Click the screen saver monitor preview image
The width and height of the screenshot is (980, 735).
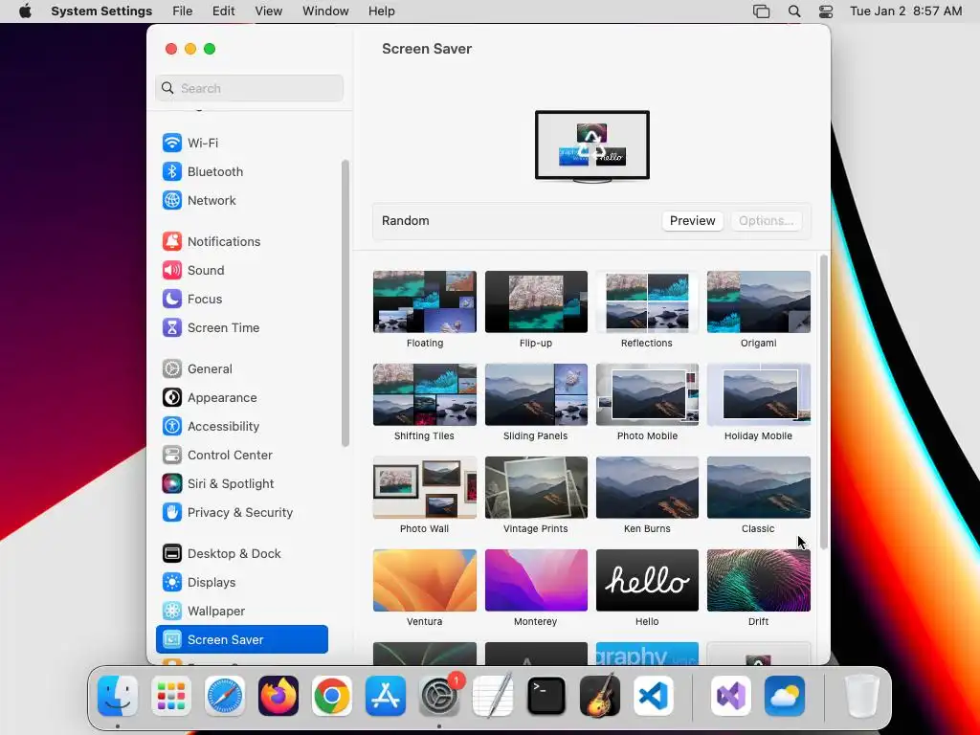click(x=591, y=146)
